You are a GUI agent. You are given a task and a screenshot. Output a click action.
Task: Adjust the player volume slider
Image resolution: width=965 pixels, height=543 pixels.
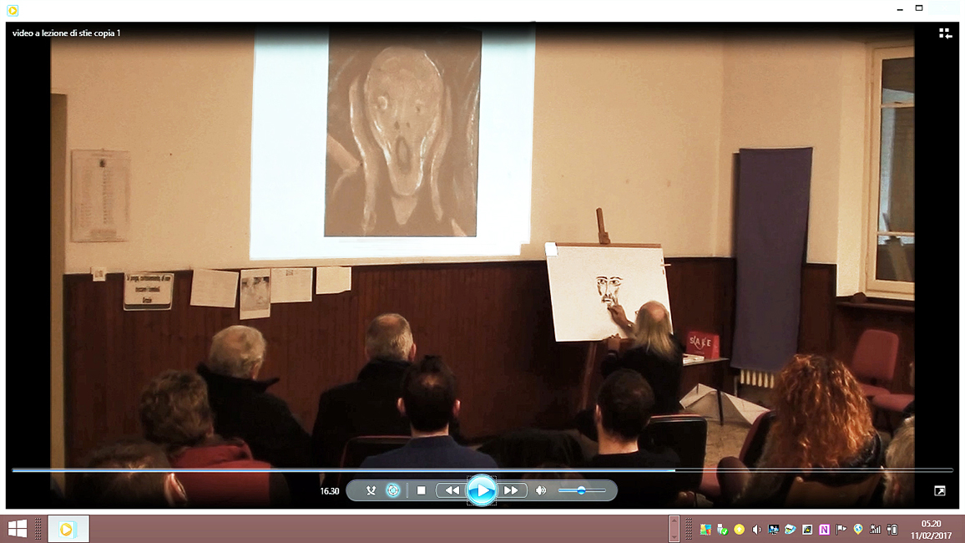582,490
